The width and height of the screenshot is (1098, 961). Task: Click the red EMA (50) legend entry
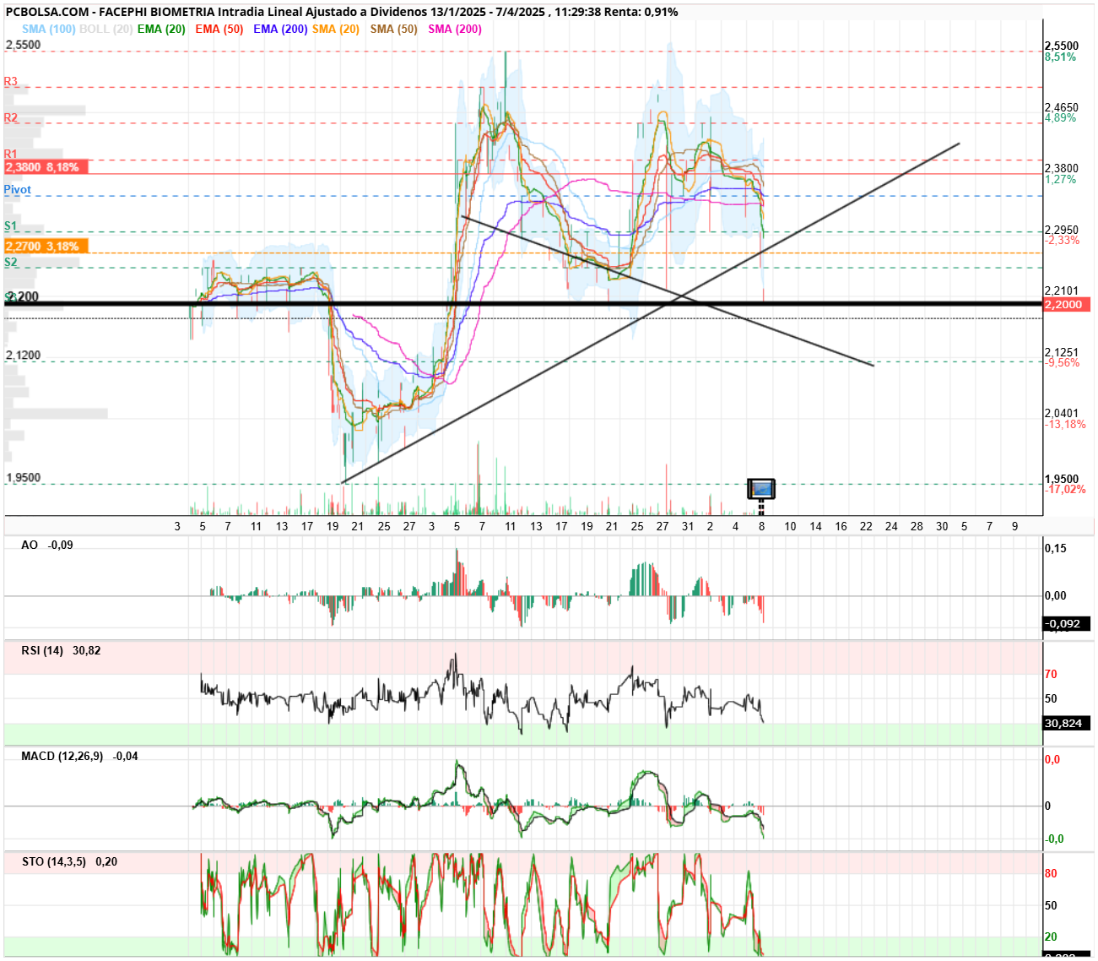pyautogui.click(x=219, y=29)
